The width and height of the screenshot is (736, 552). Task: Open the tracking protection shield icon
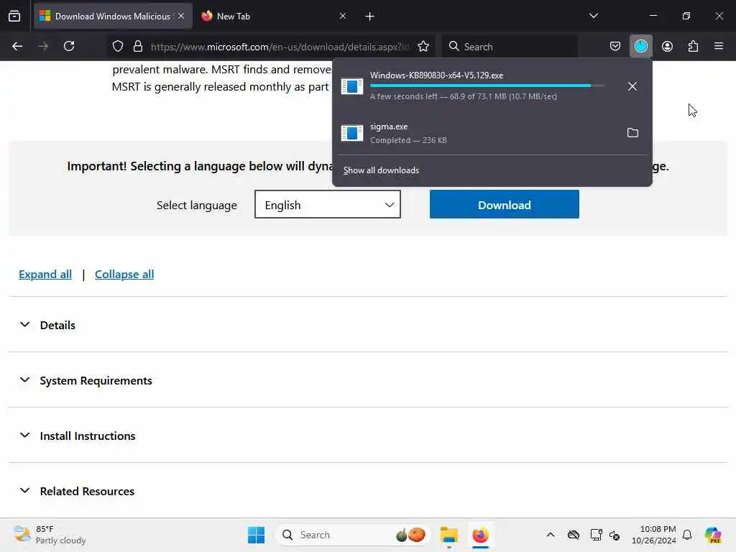point(118,47)
